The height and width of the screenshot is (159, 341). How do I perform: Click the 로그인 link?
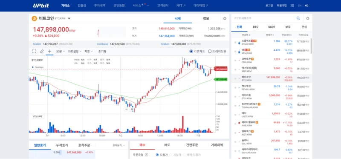coord(269,6)
